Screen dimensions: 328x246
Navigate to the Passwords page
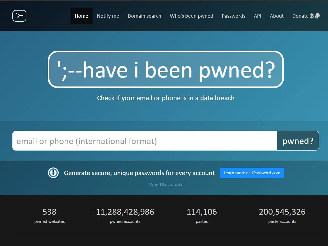[234, 16]
